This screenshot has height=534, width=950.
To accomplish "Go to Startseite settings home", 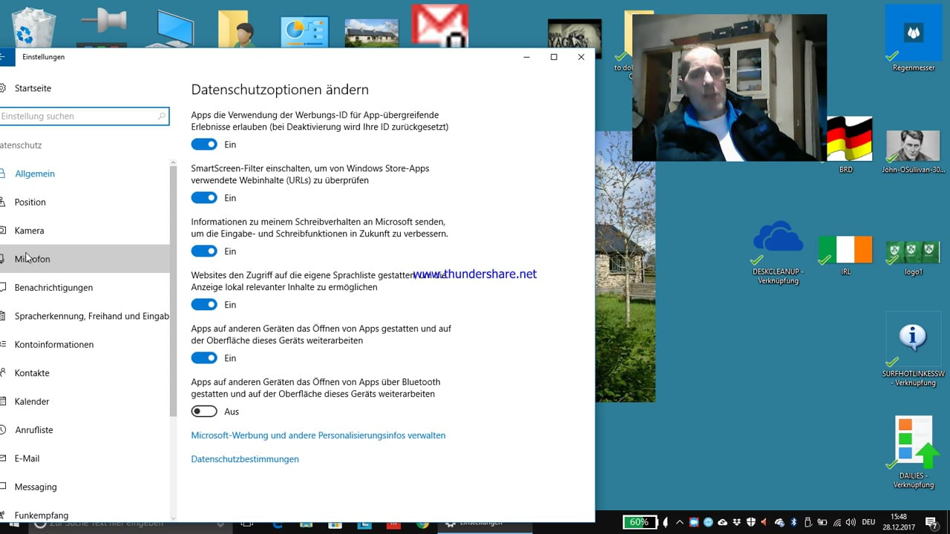I will 33,88.
